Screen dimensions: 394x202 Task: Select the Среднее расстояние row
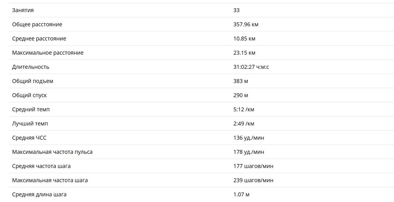click(x=201, y=39)
